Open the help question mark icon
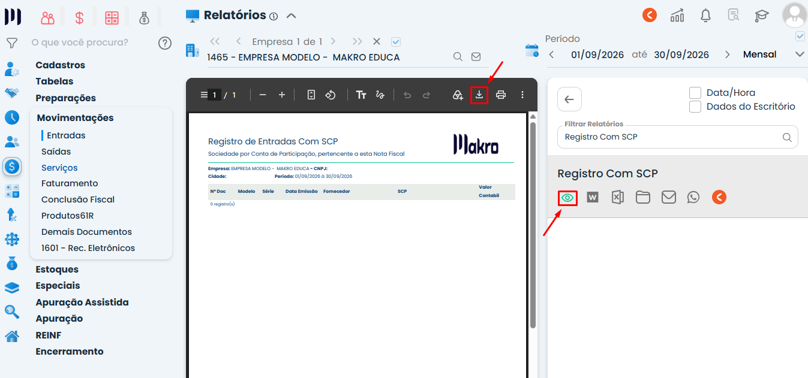Viewport: 808px width, 378px height. 165,43
